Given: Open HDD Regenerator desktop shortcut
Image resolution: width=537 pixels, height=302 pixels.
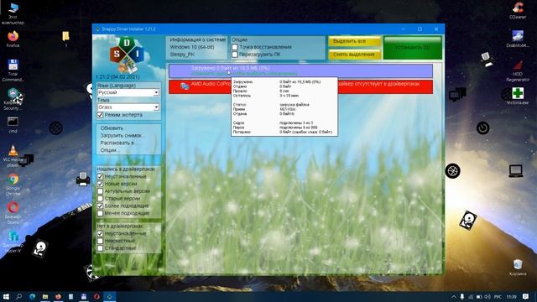Looking at the screenshot, I should click(x=518, y=70).
